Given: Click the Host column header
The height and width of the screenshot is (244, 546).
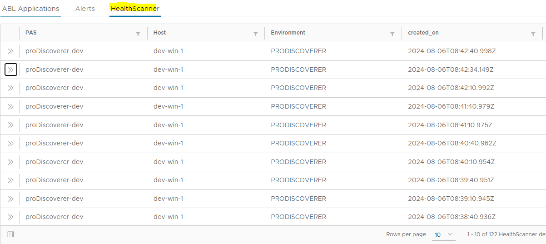Looking at the screenshot, I should [160, 33].
